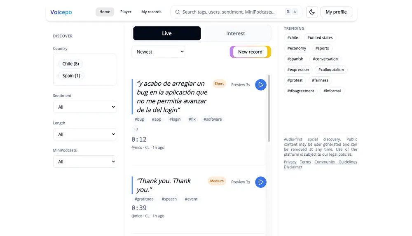Switch to the Live feed toggle

[167, 33]
